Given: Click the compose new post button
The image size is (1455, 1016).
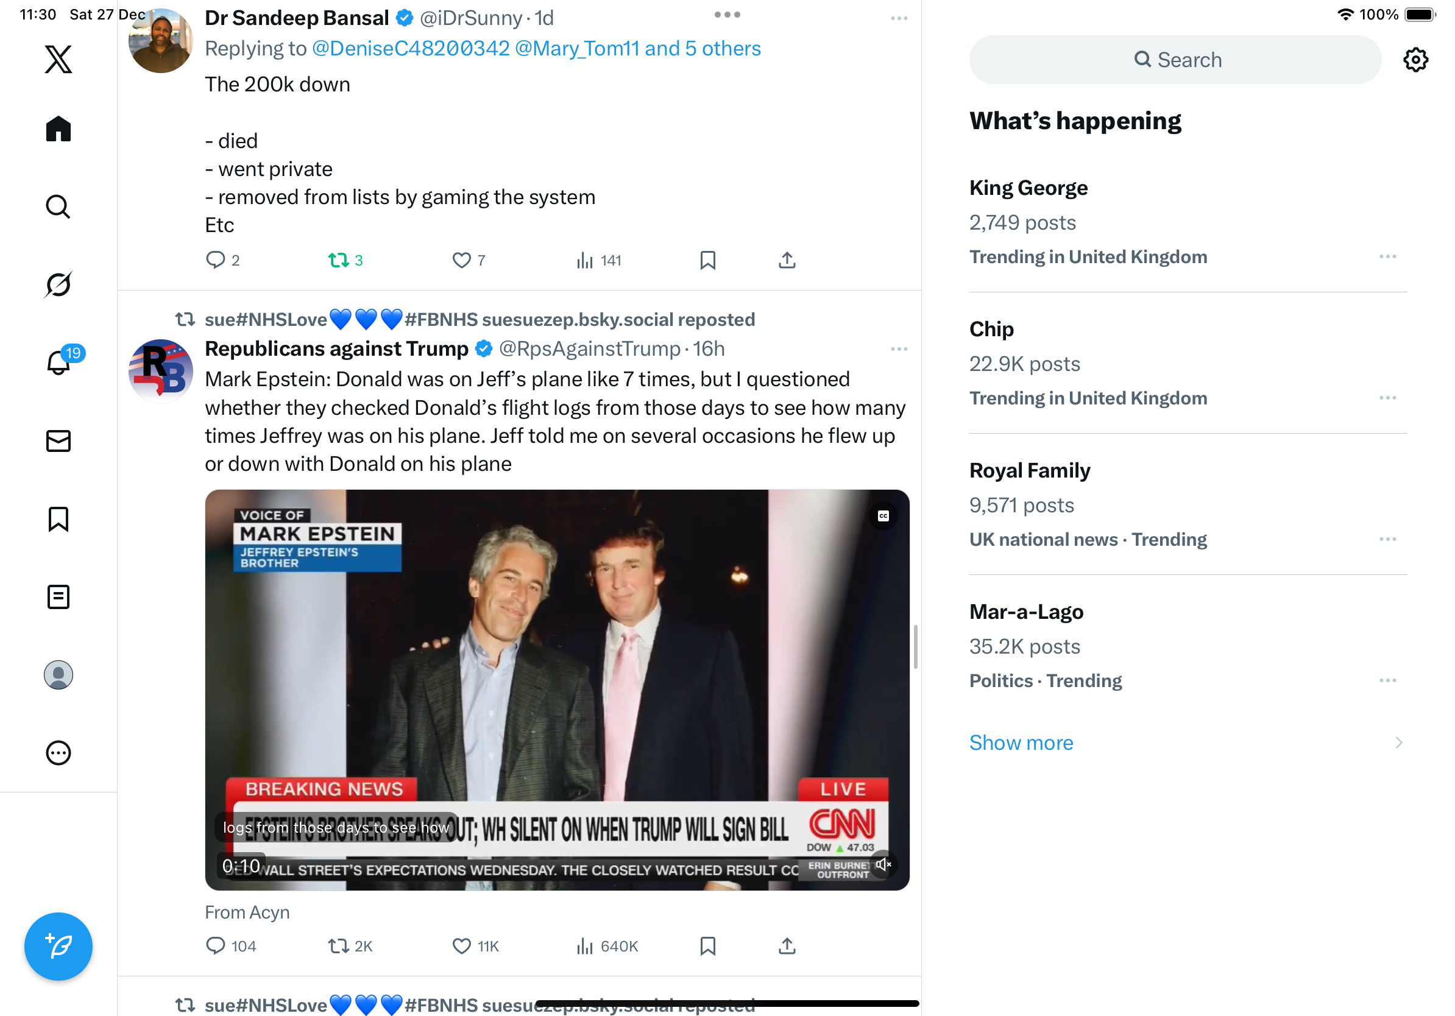Looking at the screenshot, I should 58,947.
